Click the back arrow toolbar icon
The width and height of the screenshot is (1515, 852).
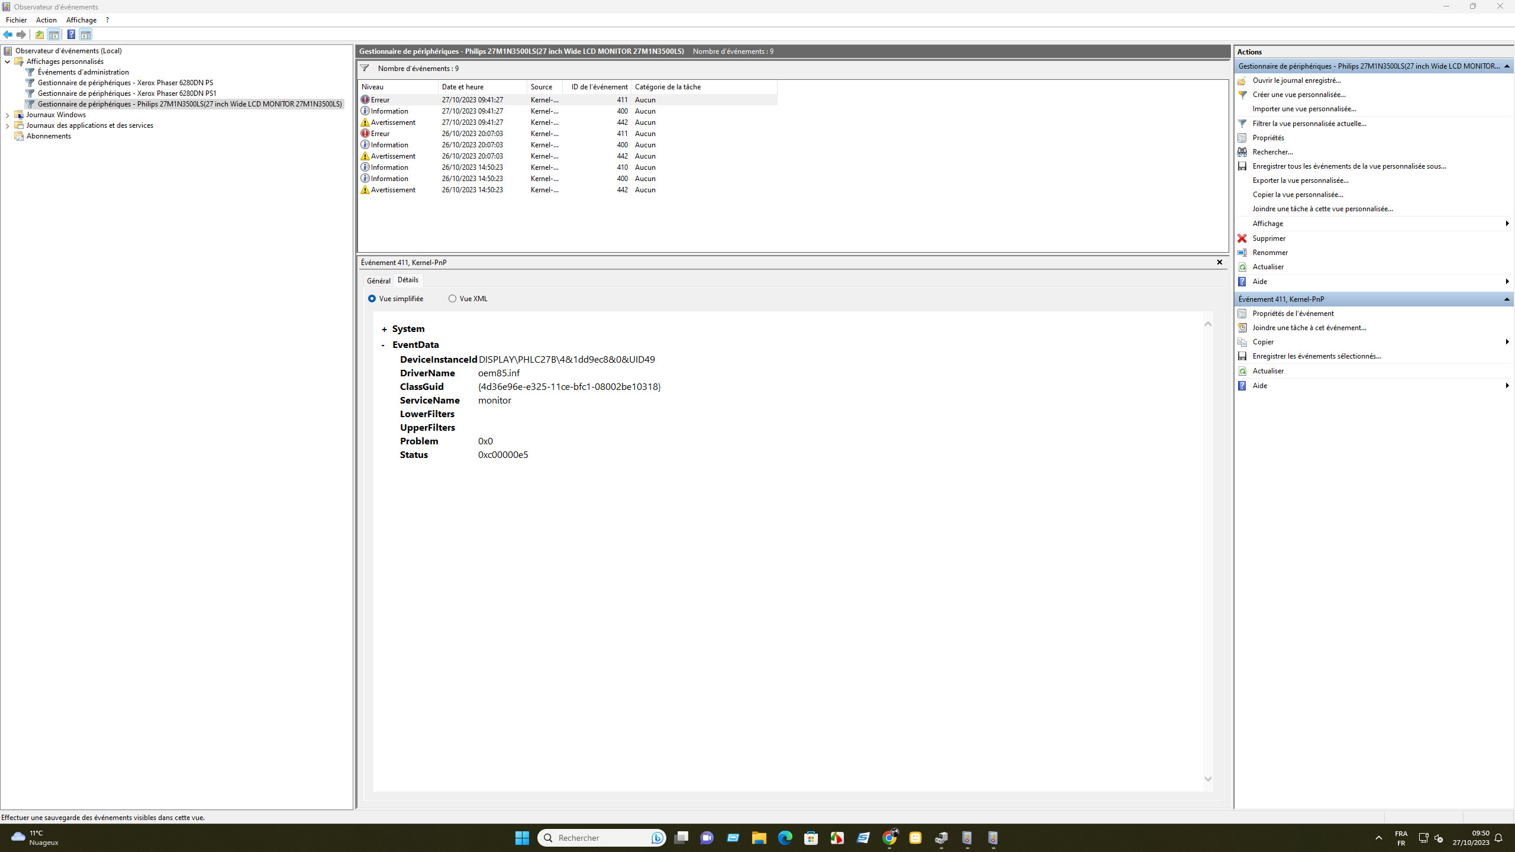tap(8, 34)
